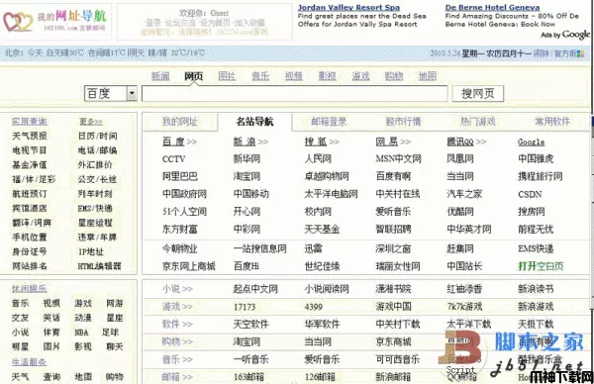The height and width of the screenshot is (384, 594).
Task: Open the 生活服务 section heading
Action: 29,362
